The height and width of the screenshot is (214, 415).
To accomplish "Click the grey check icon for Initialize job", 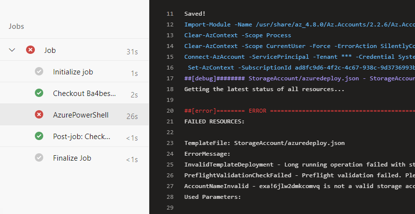I will pyautogui.click(x=39, y=71).
